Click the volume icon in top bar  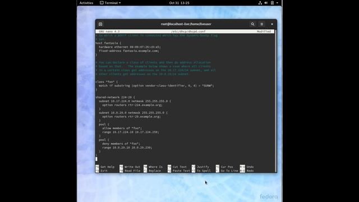266,3
